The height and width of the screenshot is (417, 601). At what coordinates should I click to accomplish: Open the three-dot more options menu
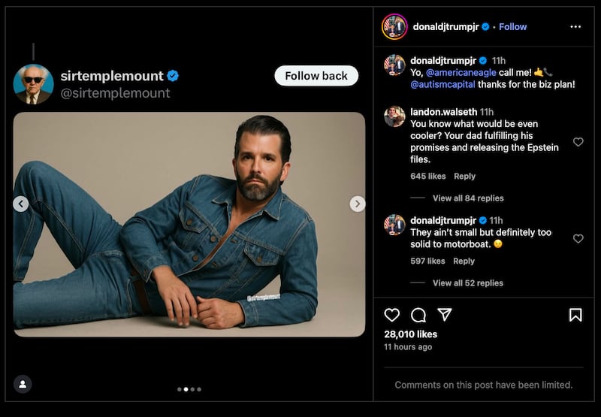575,26
